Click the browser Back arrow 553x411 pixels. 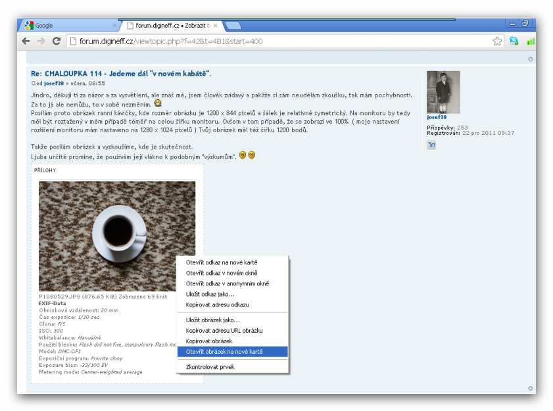(x=26, y=41)
